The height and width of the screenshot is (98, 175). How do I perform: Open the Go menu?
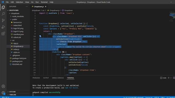[x=32, y=2]
